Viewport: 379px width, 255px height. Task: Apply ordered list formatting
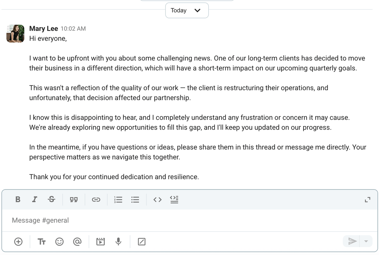click(117, 200)
